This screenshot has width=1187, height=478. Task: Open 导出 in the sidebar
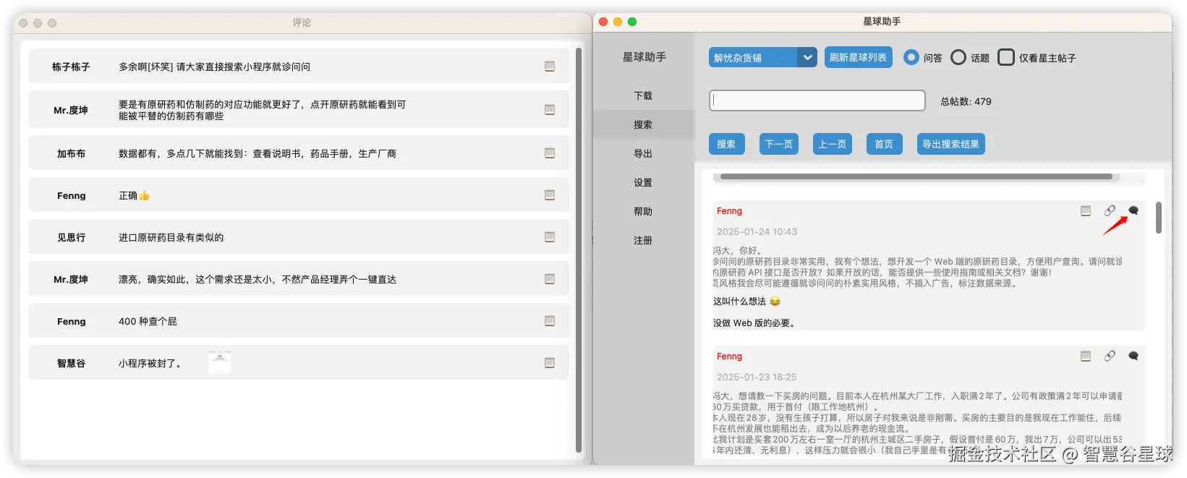tap(643, 153)
